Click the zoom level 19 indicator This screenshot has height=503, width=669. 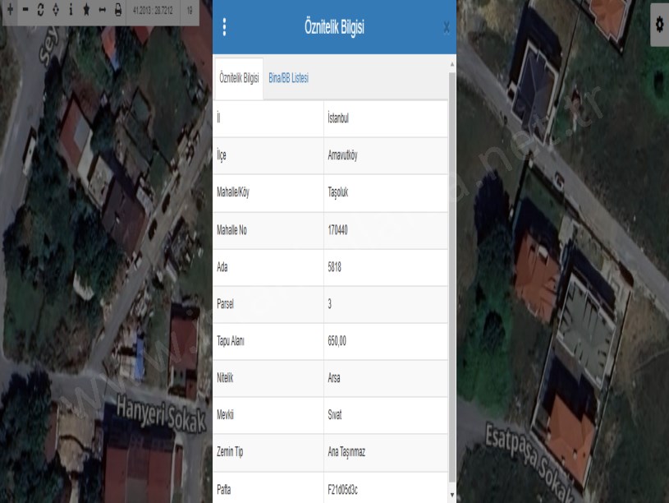(189, 13)
